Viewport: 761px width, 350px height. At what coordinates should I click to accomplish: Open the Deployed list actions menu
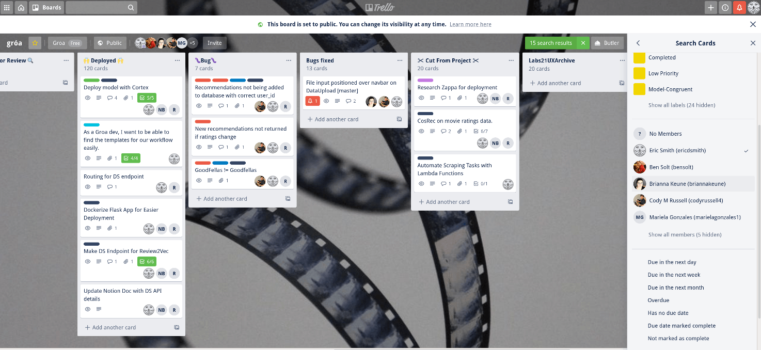(177, 60)
